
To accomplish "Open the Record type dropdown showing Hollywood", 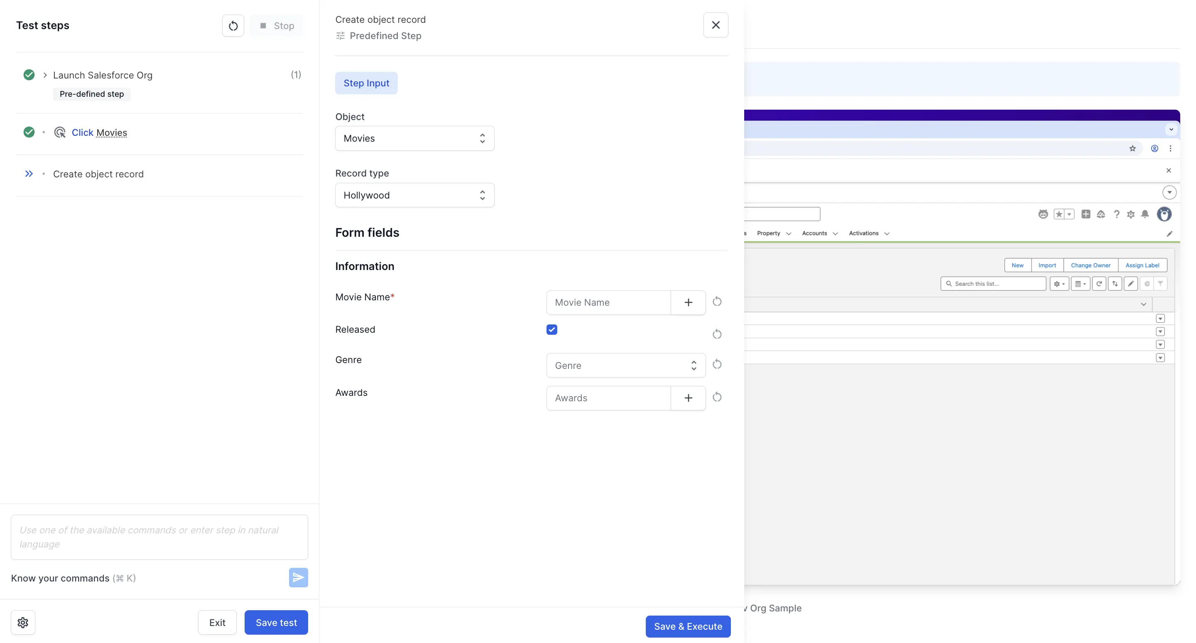I will pos(414,195).
